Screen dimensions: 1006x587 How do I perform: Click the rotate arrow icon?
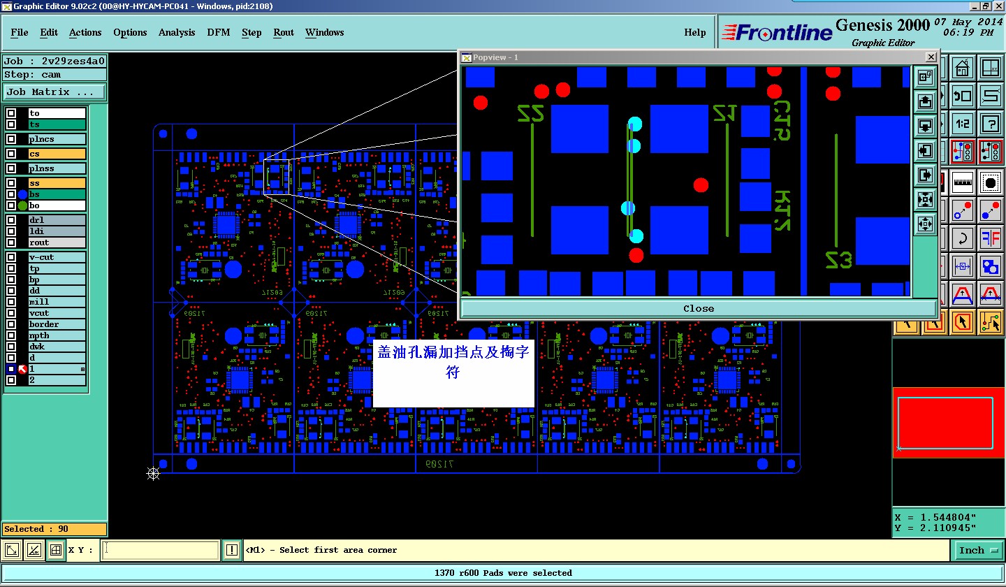tap(962, 239)
